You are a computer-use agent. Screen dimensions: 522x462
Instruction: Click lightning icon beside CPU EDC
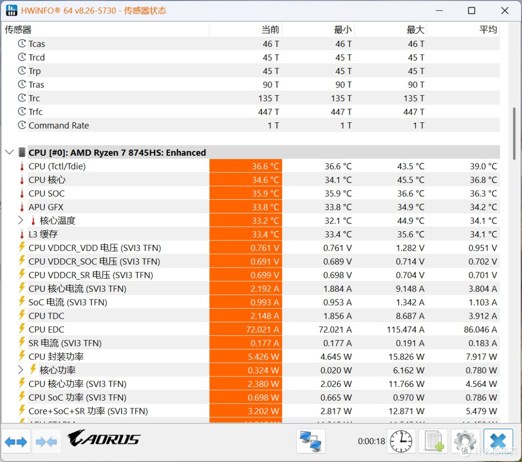click(x=22, y=328)
